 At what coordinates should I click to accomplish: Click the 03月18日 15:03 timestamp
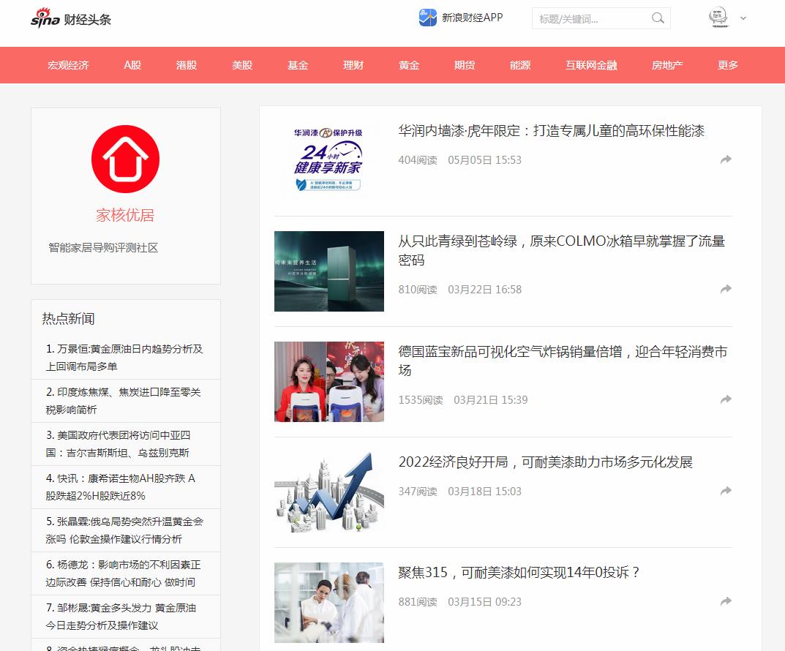click(x=484, y=492)
